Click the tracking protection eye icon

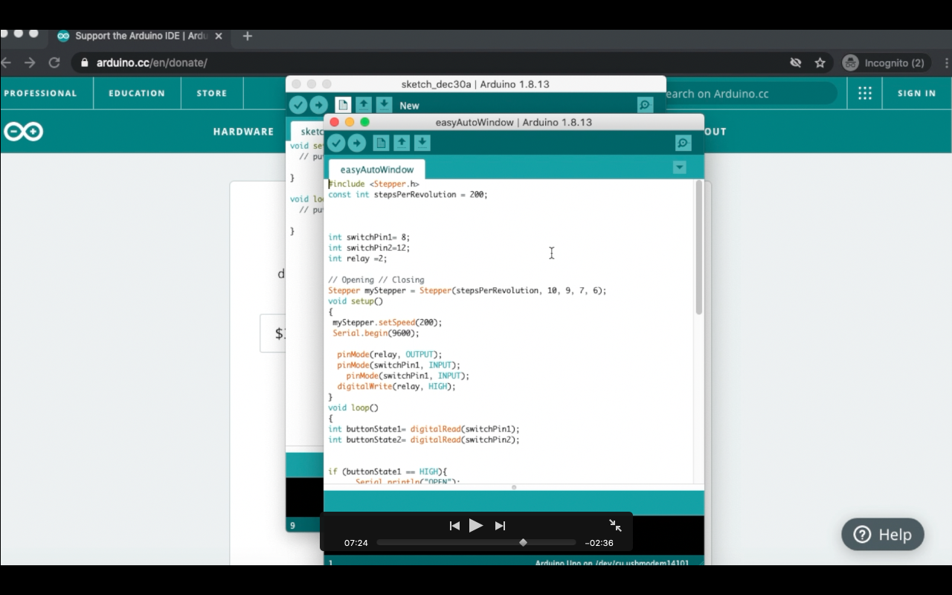coord(795,63)
